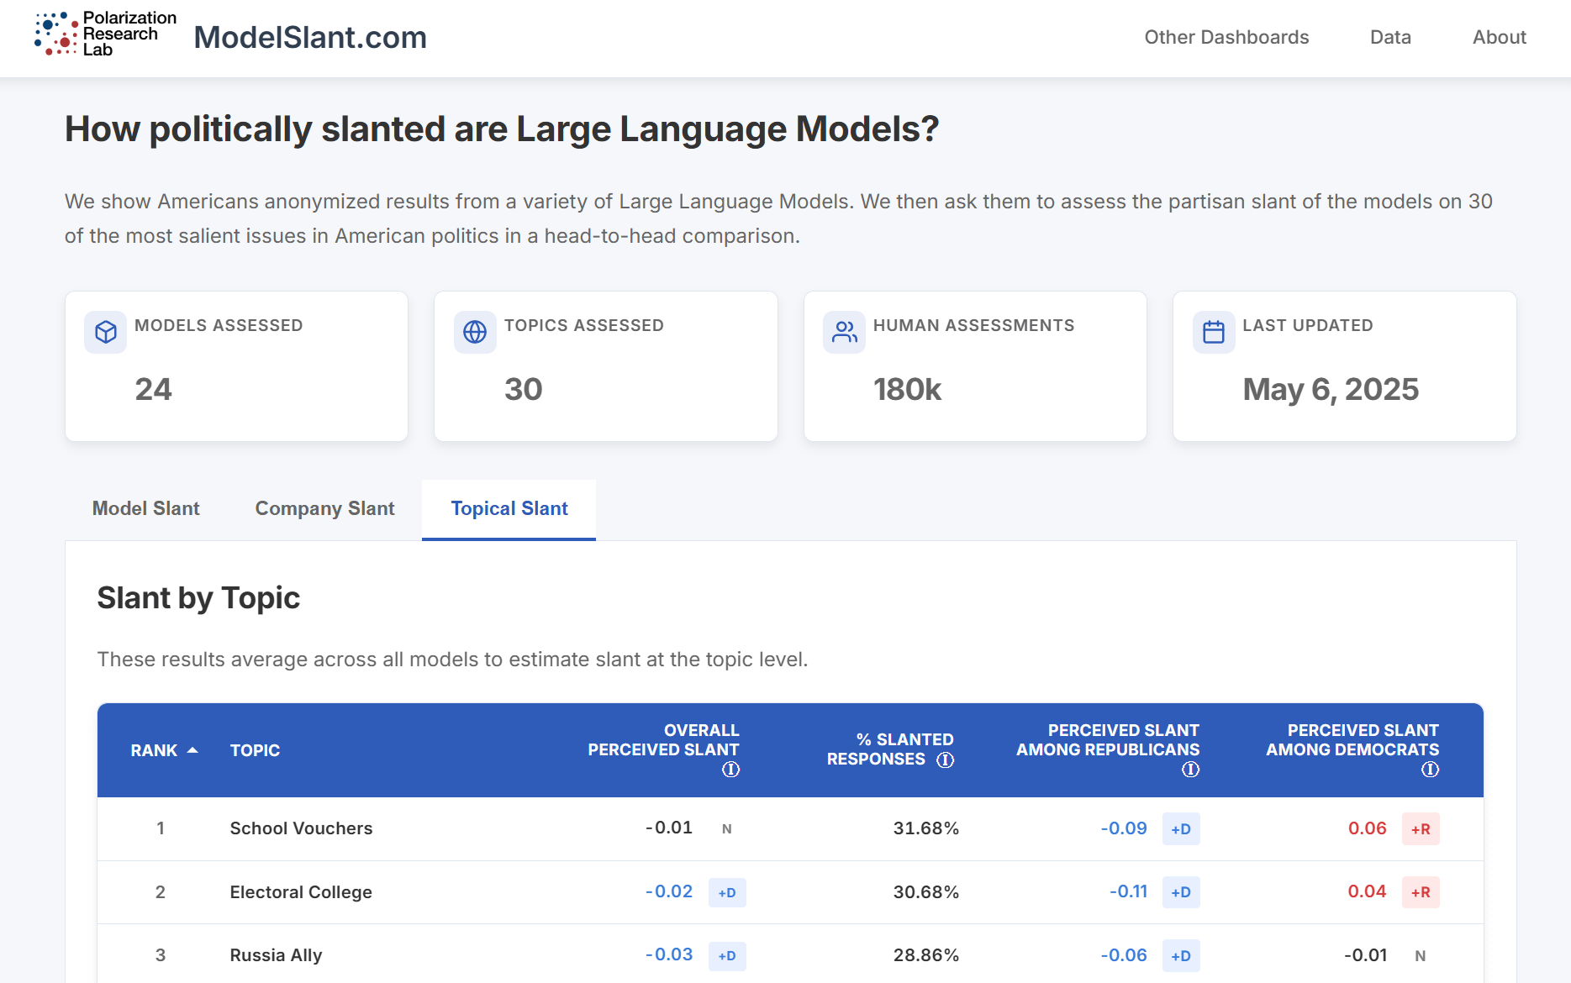
Task: Click the +D badge in School Vouchers Republicans column
Action: 1181,828
